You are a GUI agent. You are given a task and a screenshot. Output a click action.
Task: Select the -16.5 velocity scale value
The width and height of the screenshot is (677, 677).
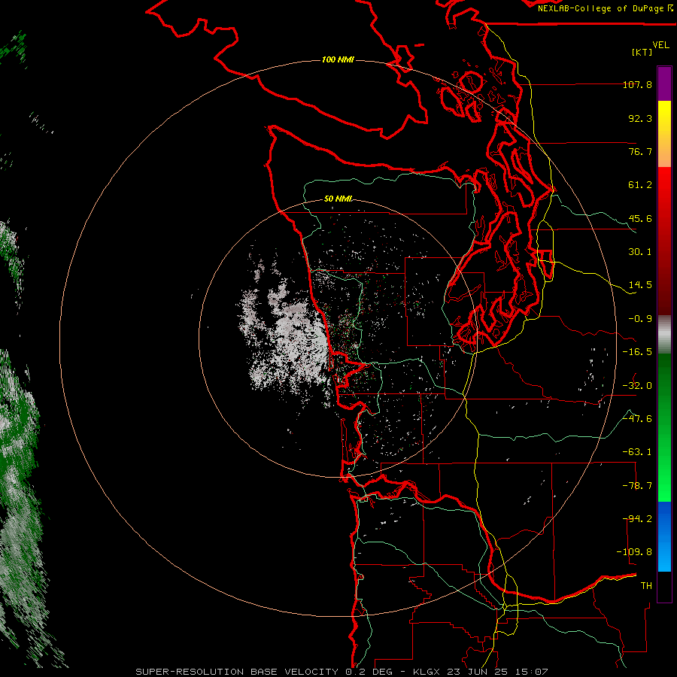[637, 352]
